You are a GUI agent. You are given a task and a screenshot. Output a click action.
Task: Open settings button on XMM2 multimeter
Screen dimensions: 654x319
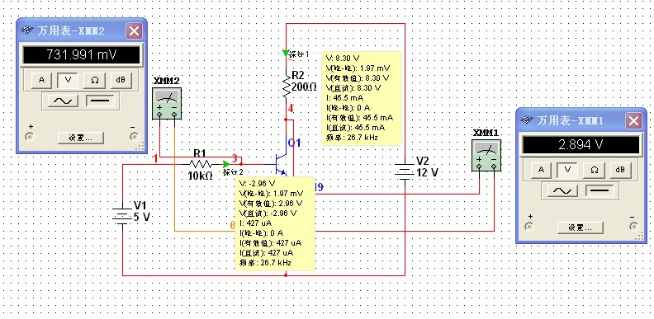pos(80,138)
